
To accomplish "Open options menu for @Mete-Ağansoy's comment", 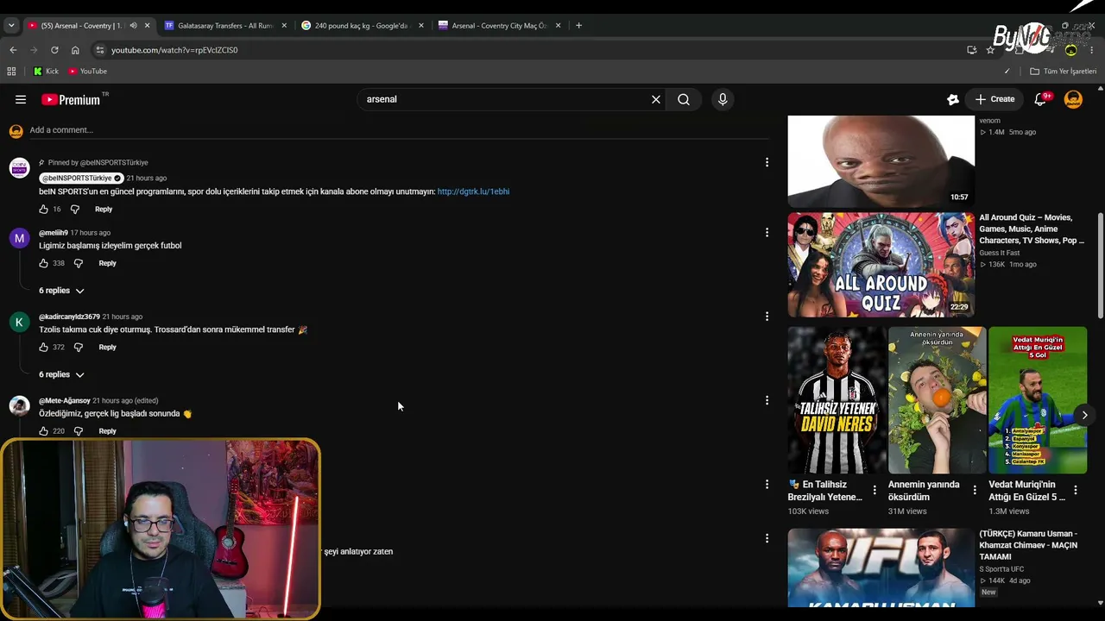I will click(767, 400).
